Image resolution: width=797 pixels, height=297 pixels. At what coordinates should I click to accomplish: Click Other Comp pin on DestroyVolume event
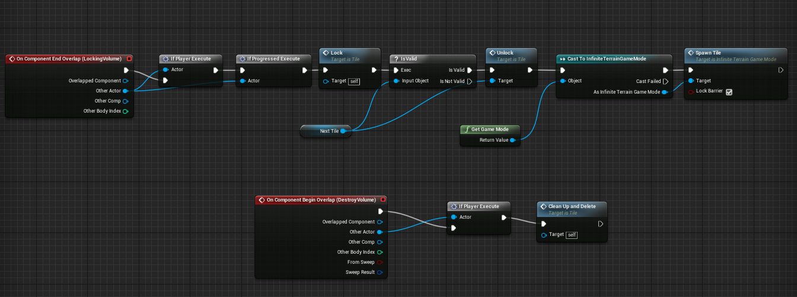point(380,242)
